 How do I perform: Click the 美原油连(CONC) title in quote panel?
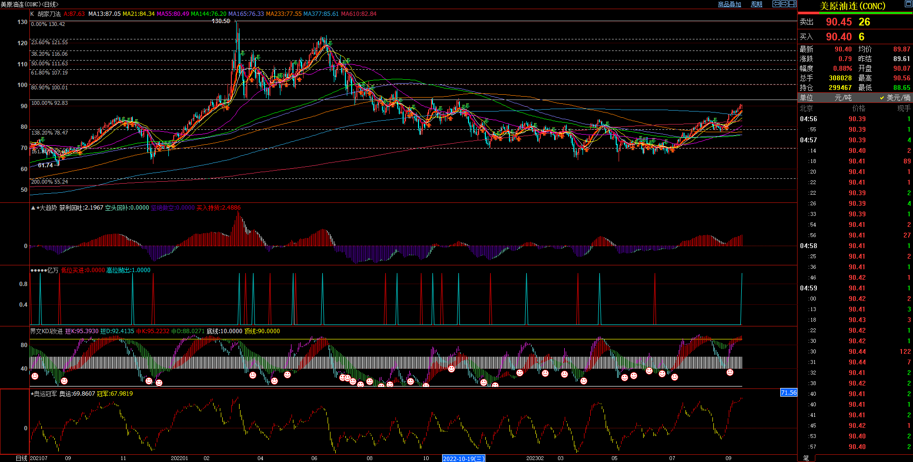852,6
